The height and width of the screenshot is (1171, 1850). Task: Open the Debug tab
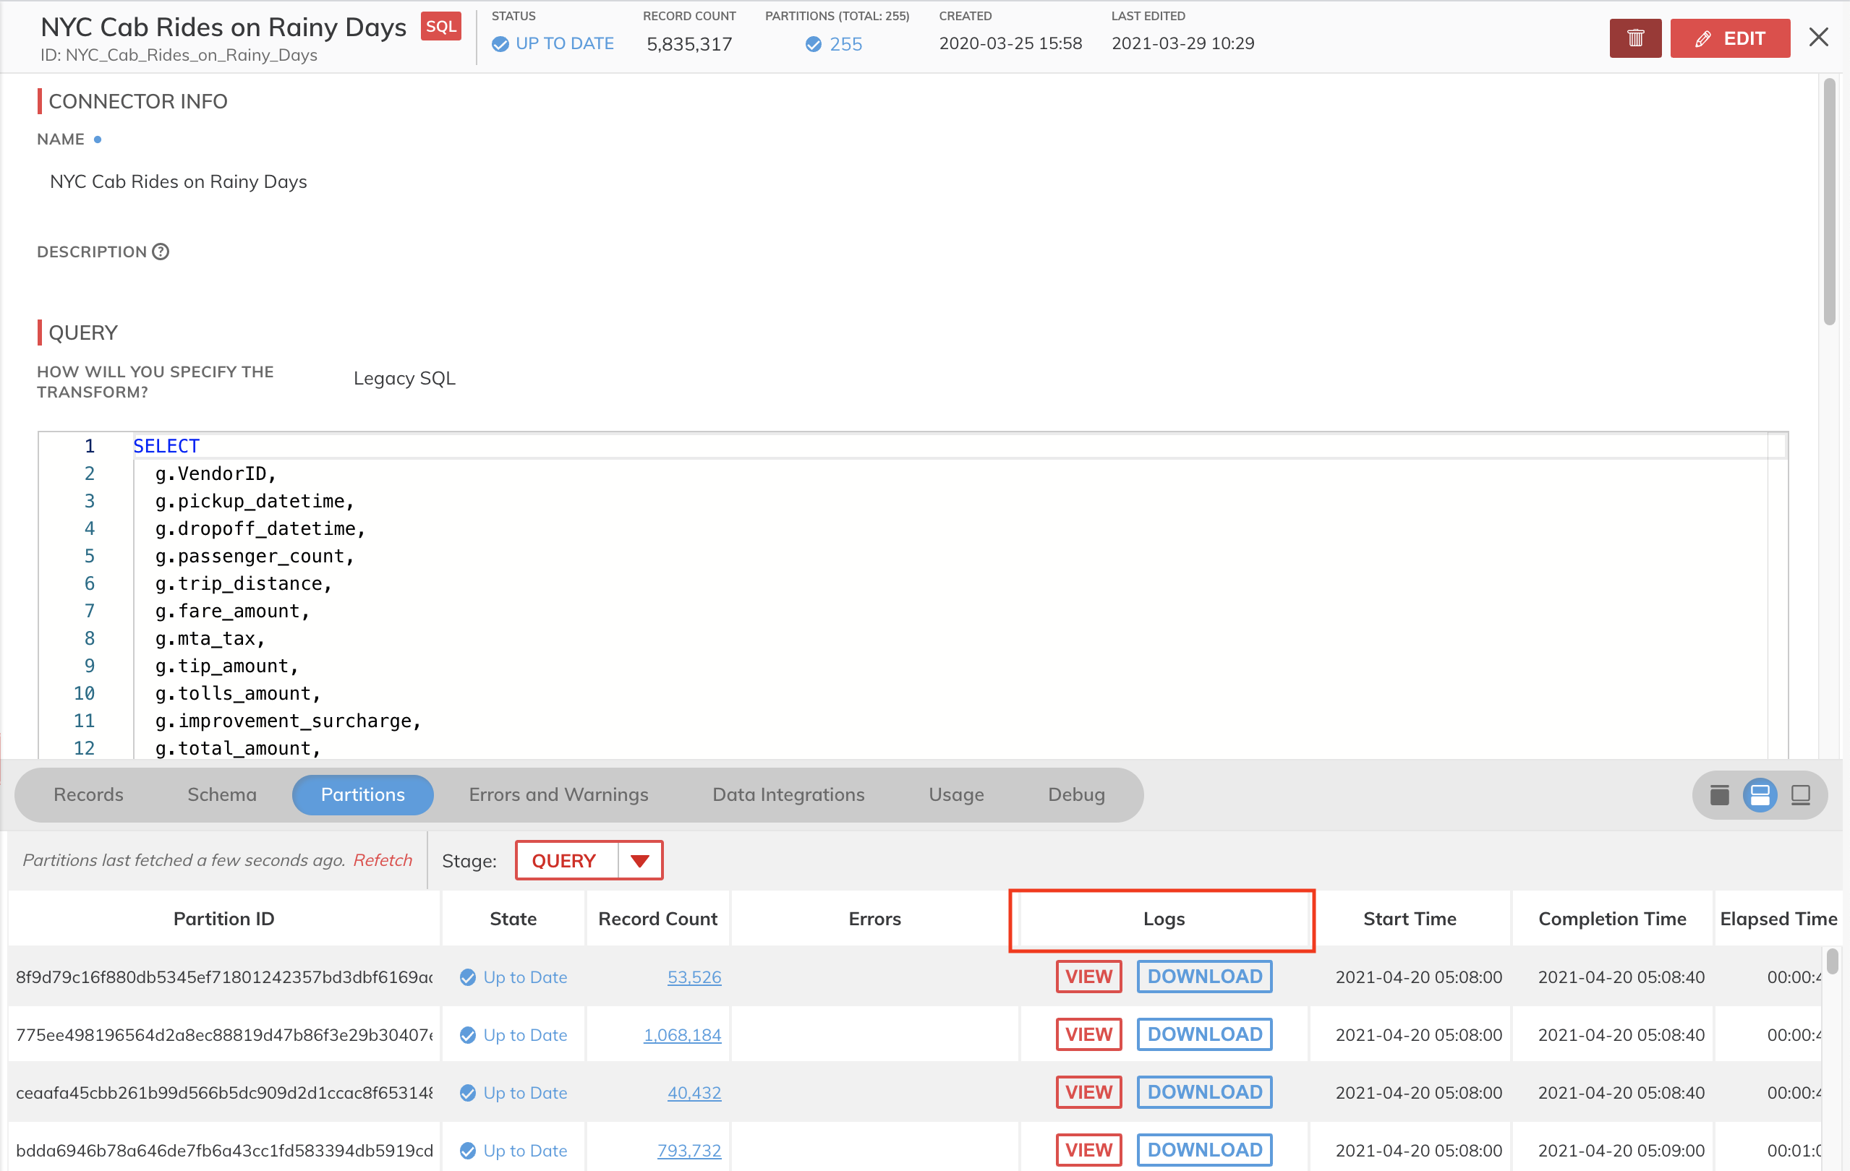(1075, 794)
